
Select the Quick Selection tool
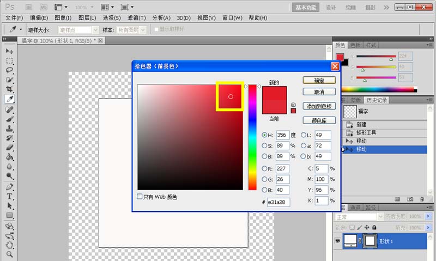pos(9,80)
